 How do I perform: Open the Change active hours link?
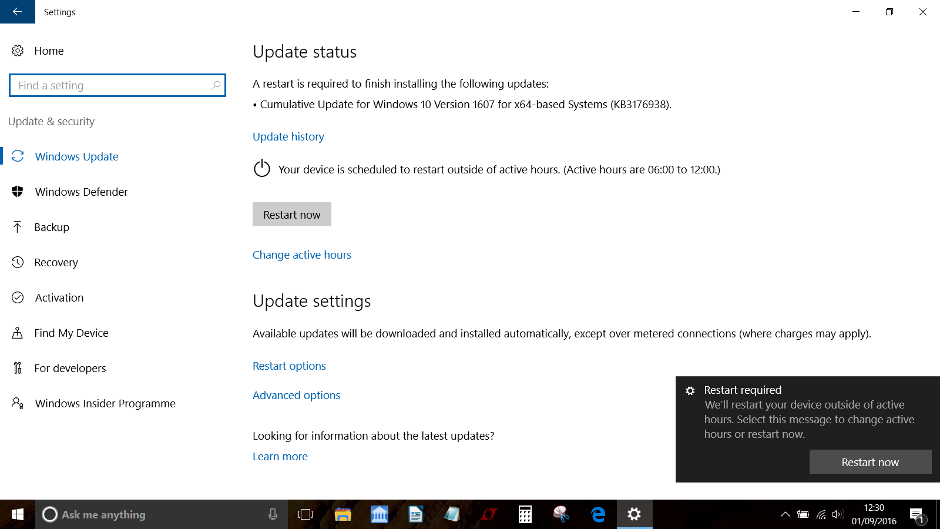click(302, 255)
